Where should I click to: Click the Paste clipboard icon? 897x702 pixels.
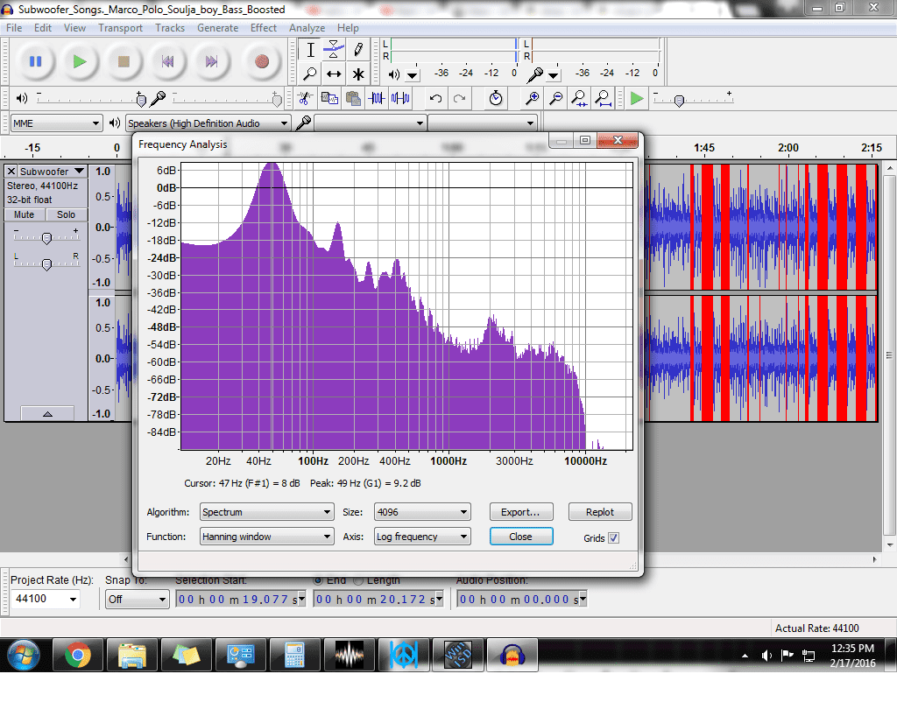(x=354, y=98)
